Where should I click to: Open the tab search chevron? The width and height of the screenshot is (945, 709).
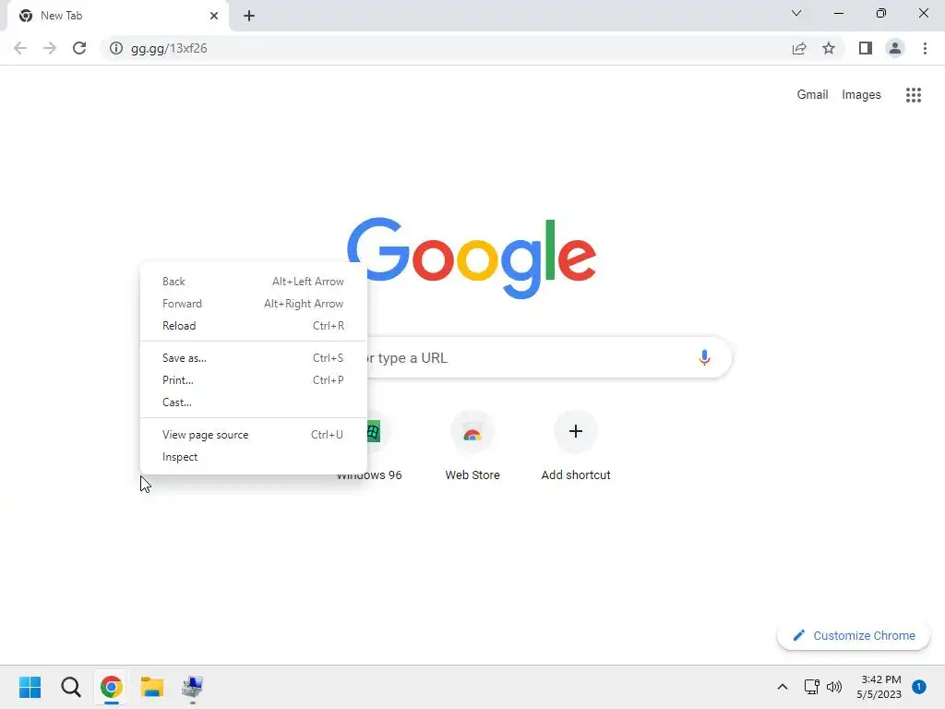pyautogui.click(x=796, y=13)
